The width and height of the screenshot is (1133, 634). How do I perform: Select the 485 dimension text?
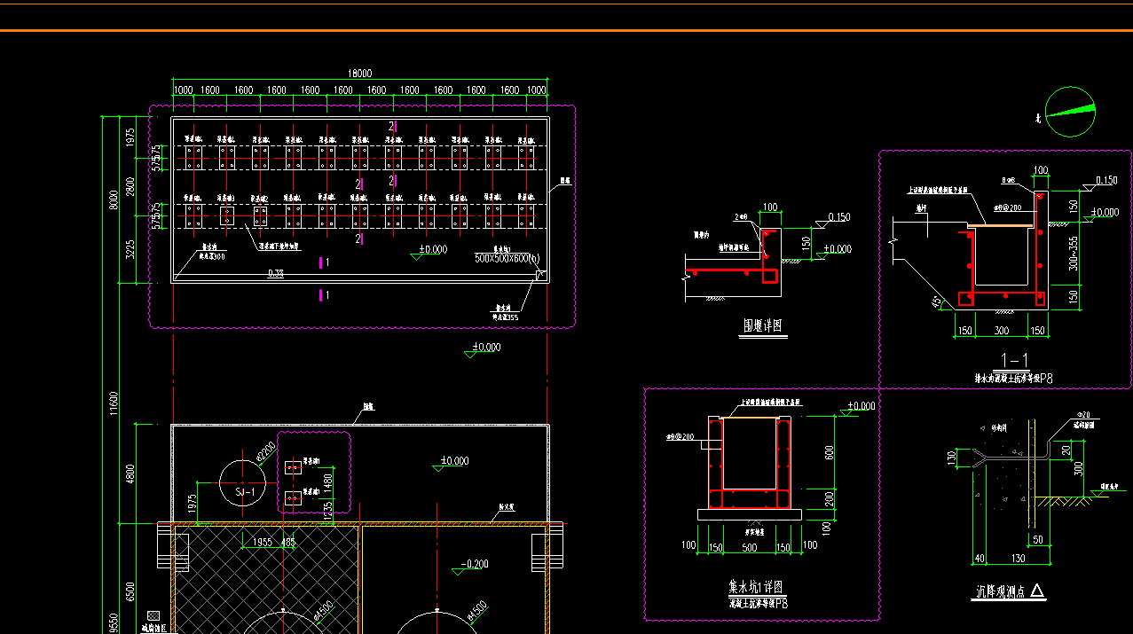tap(288, 542)
